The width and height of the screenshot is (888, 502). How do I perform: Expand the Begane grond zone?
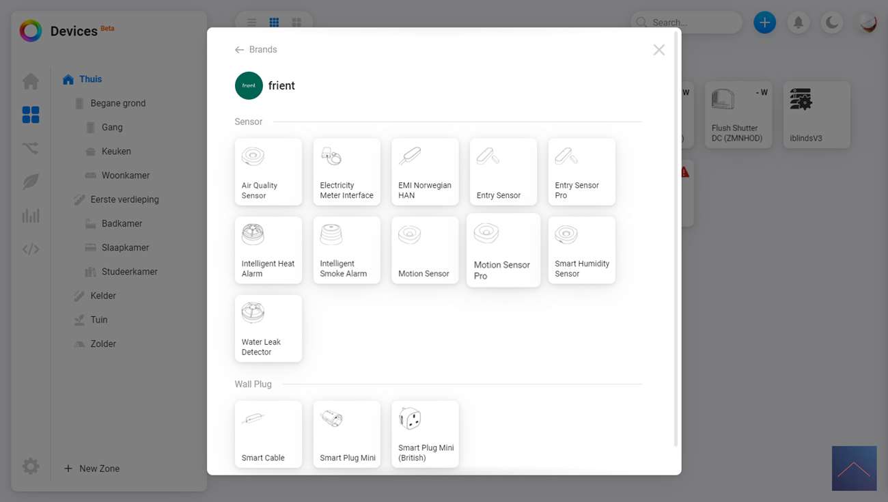(x=117, y=103)
